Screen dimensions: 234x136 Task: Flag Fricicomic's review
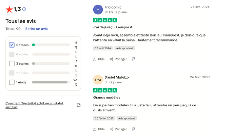point(134,59)
